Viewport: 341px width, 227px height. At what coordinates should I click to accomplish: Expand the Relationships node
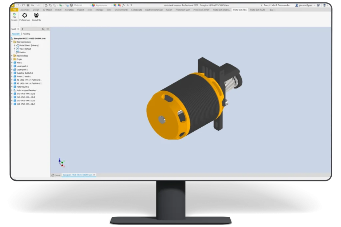tap(11, 56)
